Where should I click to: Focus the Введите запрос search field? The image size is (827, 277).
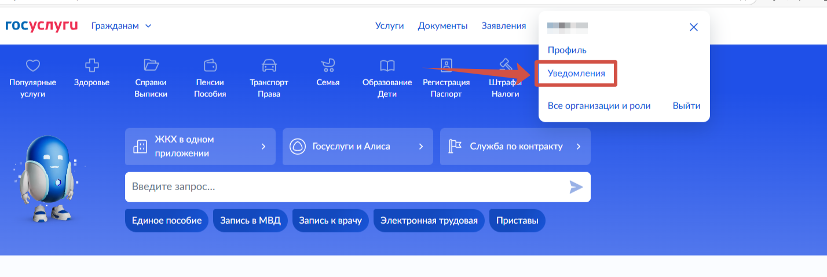[347, 187]
